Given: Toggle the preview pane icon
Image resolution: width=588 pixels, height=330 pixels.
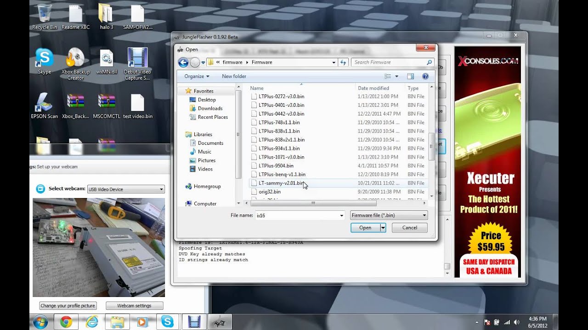Looking at the screenshot, I should [x=411, y=77].
